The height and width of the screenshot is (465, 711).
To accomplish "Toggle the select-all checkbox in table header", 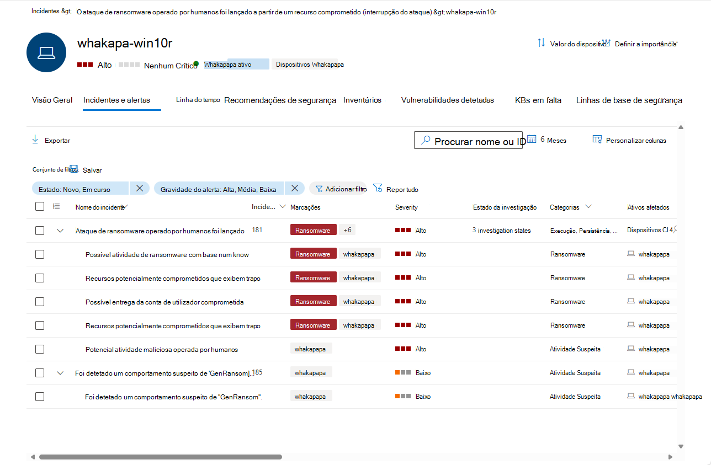I will coord(40,206).
